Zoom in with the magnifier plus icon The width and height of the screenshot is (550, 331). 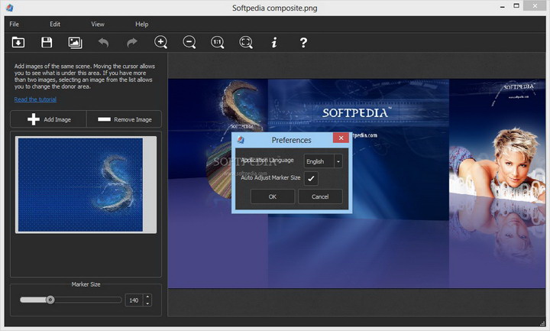pos(160,43)
